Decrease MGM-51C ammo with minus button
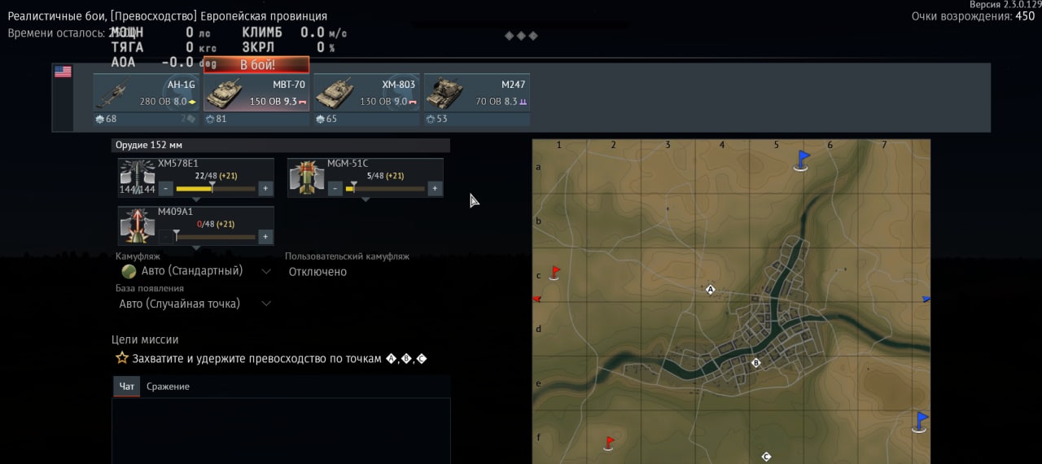The width and height of the screenshot is (1042, 464). pyautogui.click(x=335, y=189)
